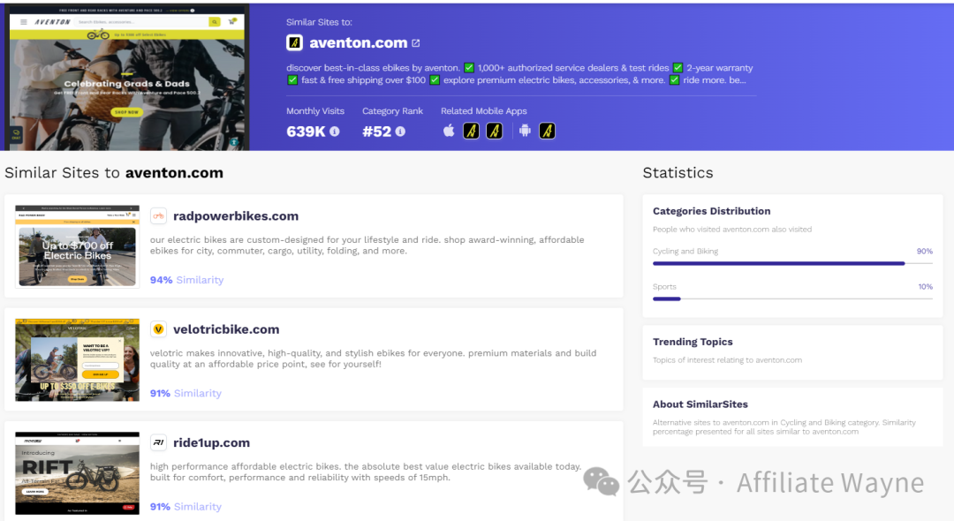954x521 pixels.
Task: Click the radpowerbikes.com preview thumbnail
Action: pyautogui.click(x=77, y=246)
